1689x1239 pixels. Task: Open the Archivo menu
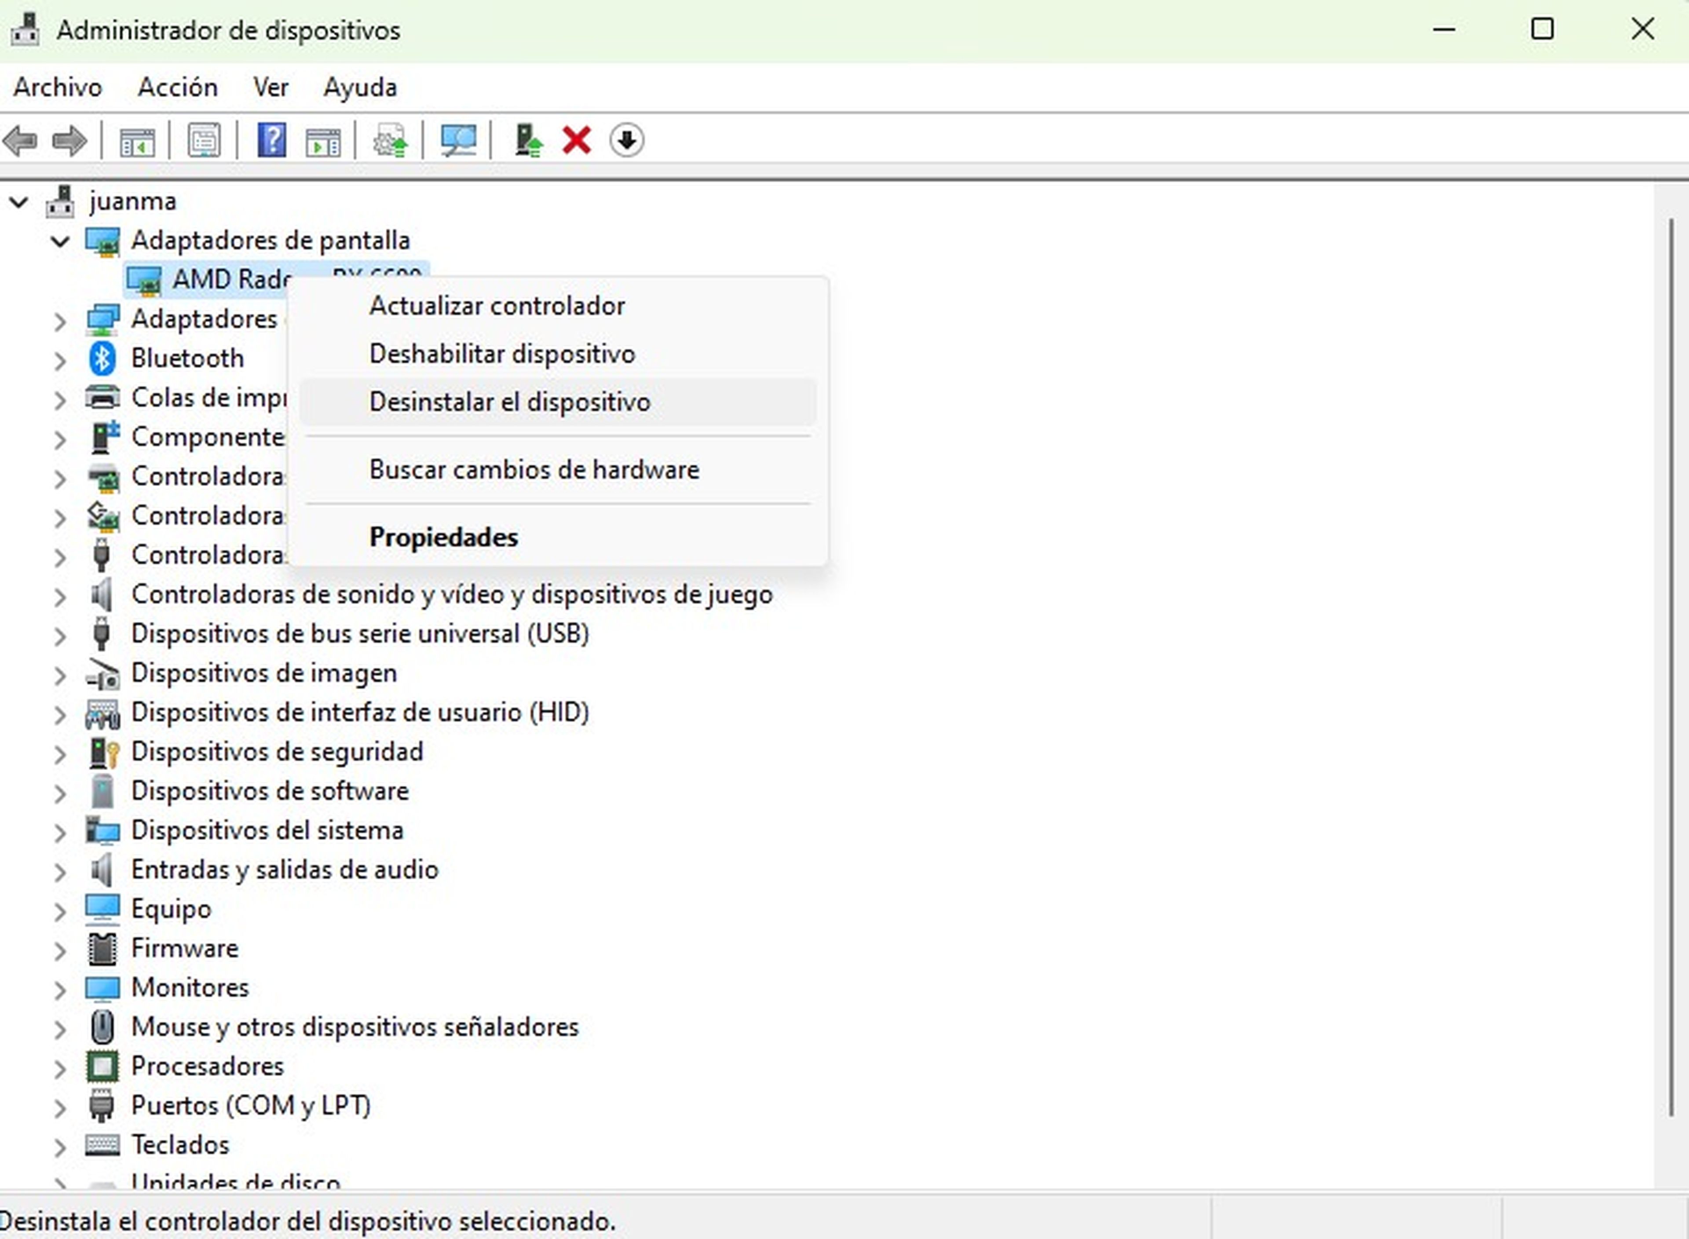click(x=58, y=87)
